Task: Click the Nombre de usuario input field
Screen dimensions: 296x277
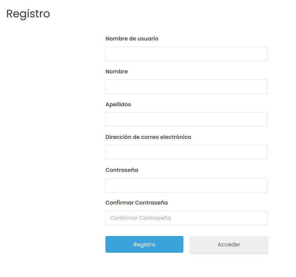Action: pyautogui.click(x=187, y=54)
